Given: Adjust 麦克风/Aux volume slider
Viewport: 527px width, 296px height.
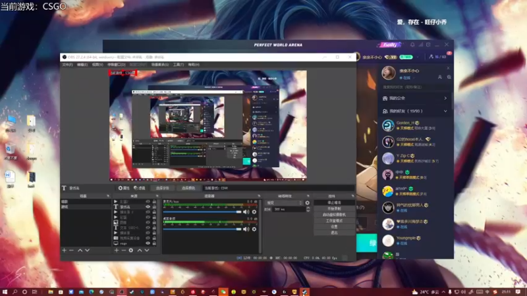Looking at the screenshot, I should coord(202,212).
